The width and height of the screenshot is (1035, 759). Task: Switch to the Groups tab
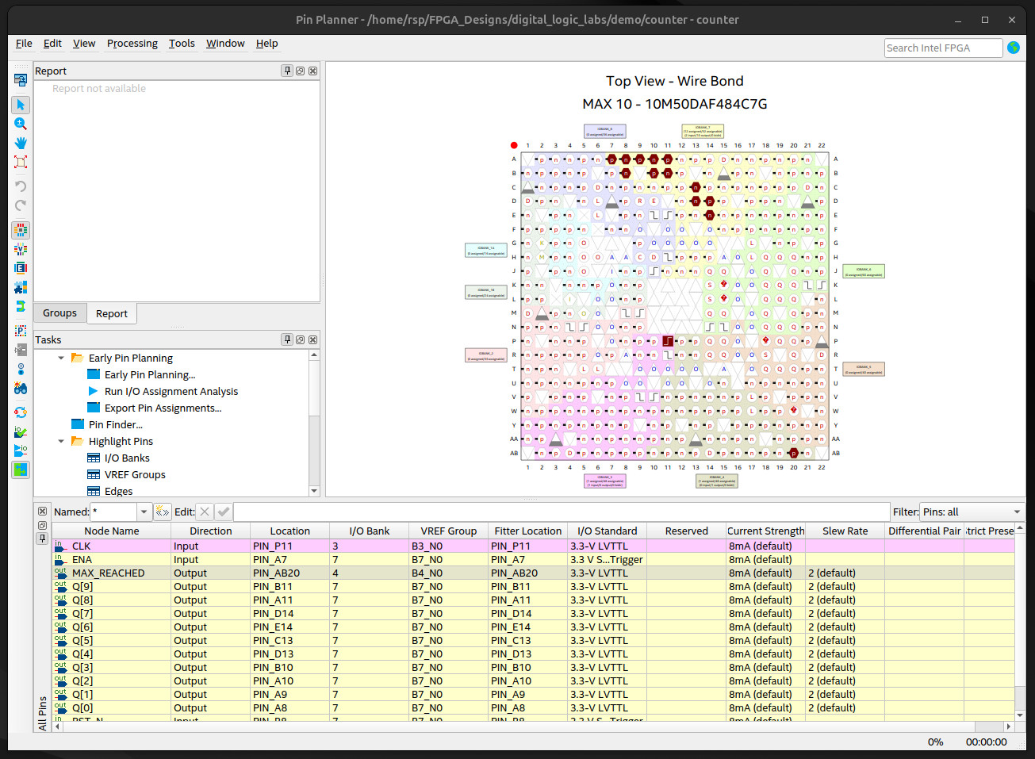(59, 313)
